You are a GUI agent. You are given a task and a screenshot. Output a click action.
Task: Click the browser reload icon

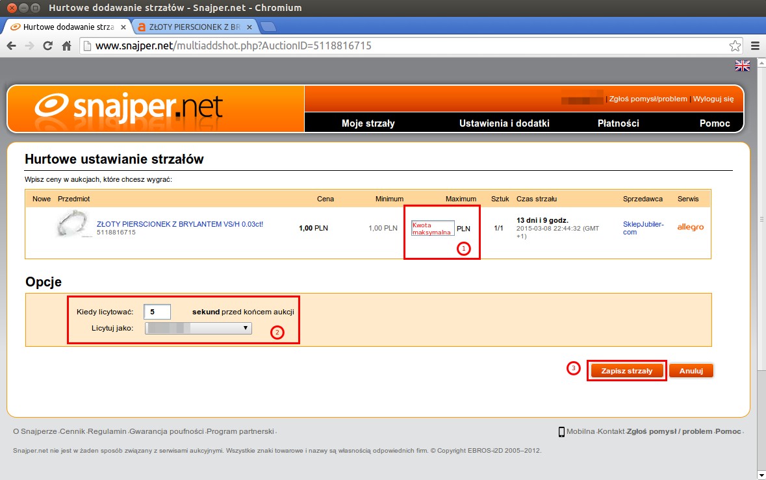coord(47,46)
